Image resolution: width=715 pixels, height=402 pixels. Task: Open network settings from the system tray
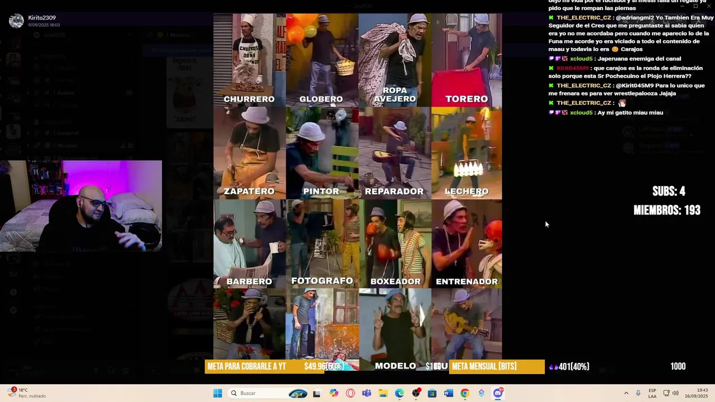[666, 393]
